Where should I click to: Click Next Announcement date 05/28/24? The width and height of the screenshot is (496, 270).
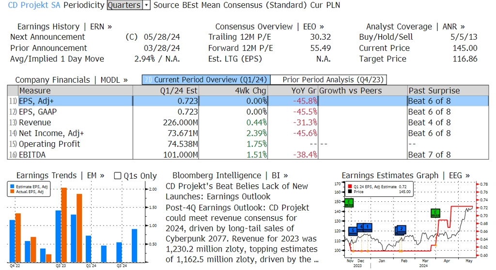click(162, 37)
